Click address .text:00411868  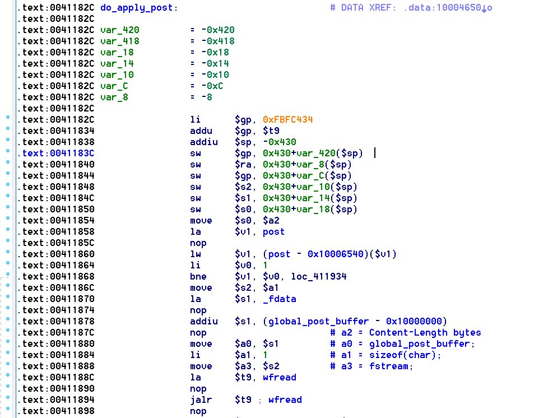56,277
